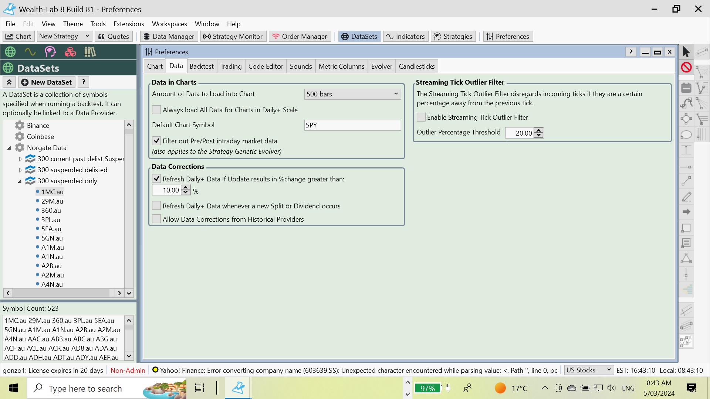Select the vertical line drawing tool

click(686, 274)
